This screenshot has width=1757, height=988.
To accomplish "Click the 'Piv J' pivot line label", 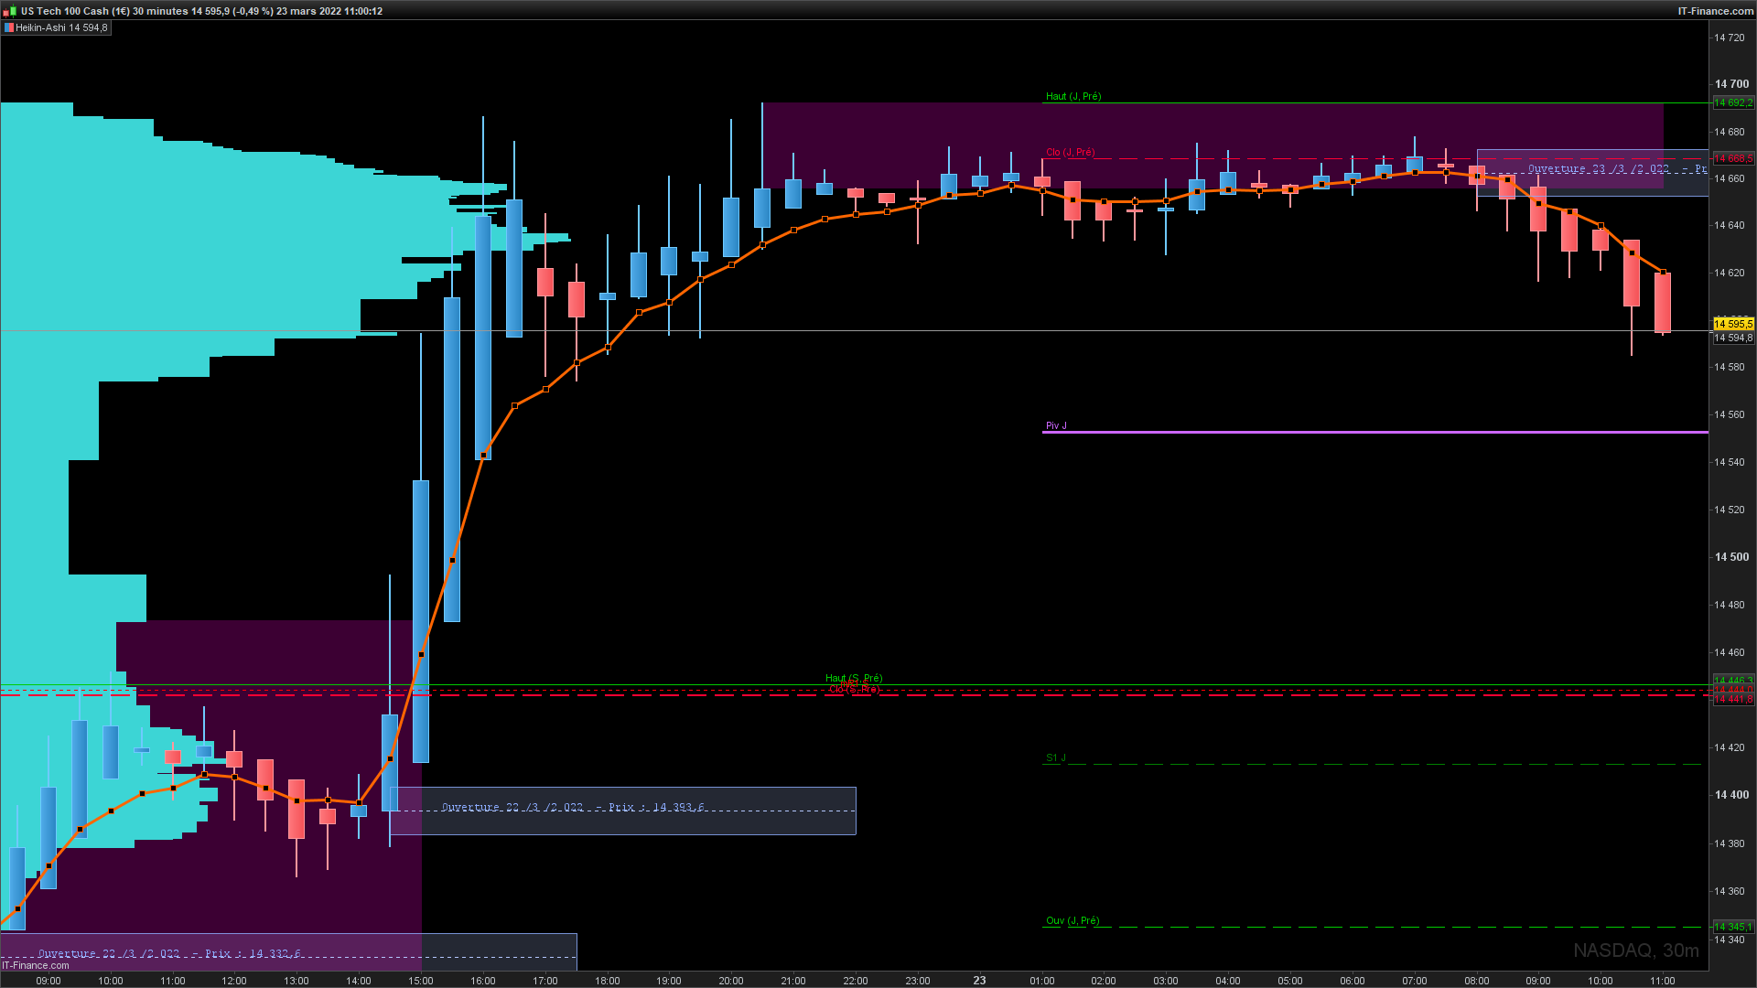I will tap(1056, 425).
